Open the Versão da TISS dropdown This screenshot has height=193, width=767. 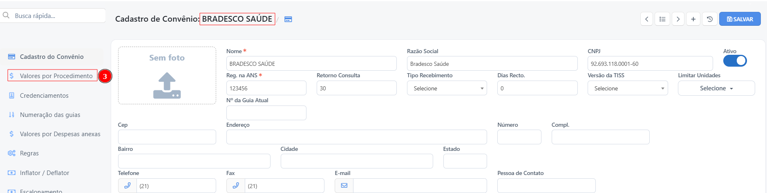tap(628, 88)
